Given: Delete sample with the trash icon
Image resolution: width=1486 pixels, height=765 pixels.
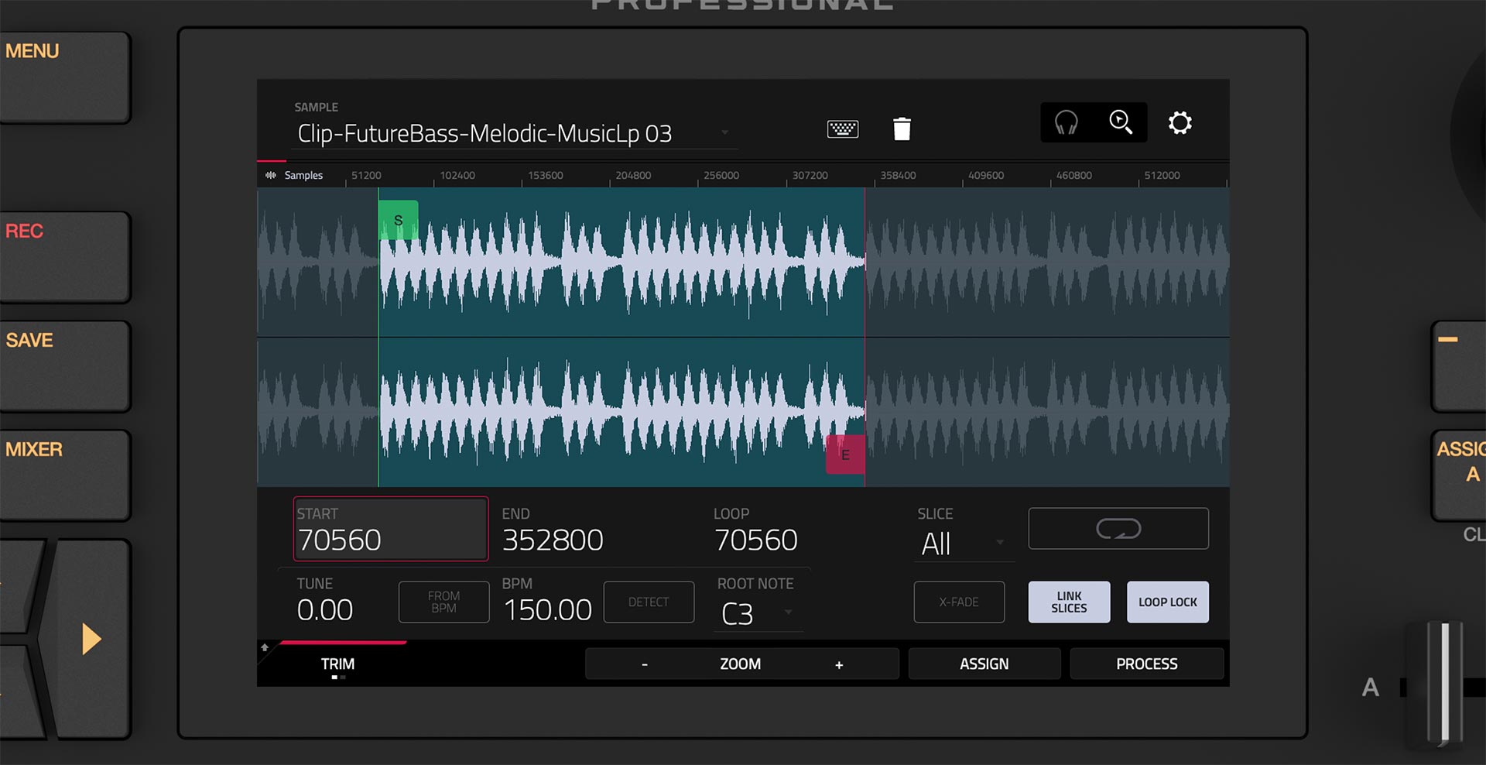Looking at the screenshot, I should pyautogui.click(x=902, y=129).
